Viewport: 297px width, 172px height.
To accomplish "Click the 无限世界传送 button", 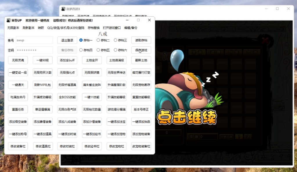I will click(116, 73).
